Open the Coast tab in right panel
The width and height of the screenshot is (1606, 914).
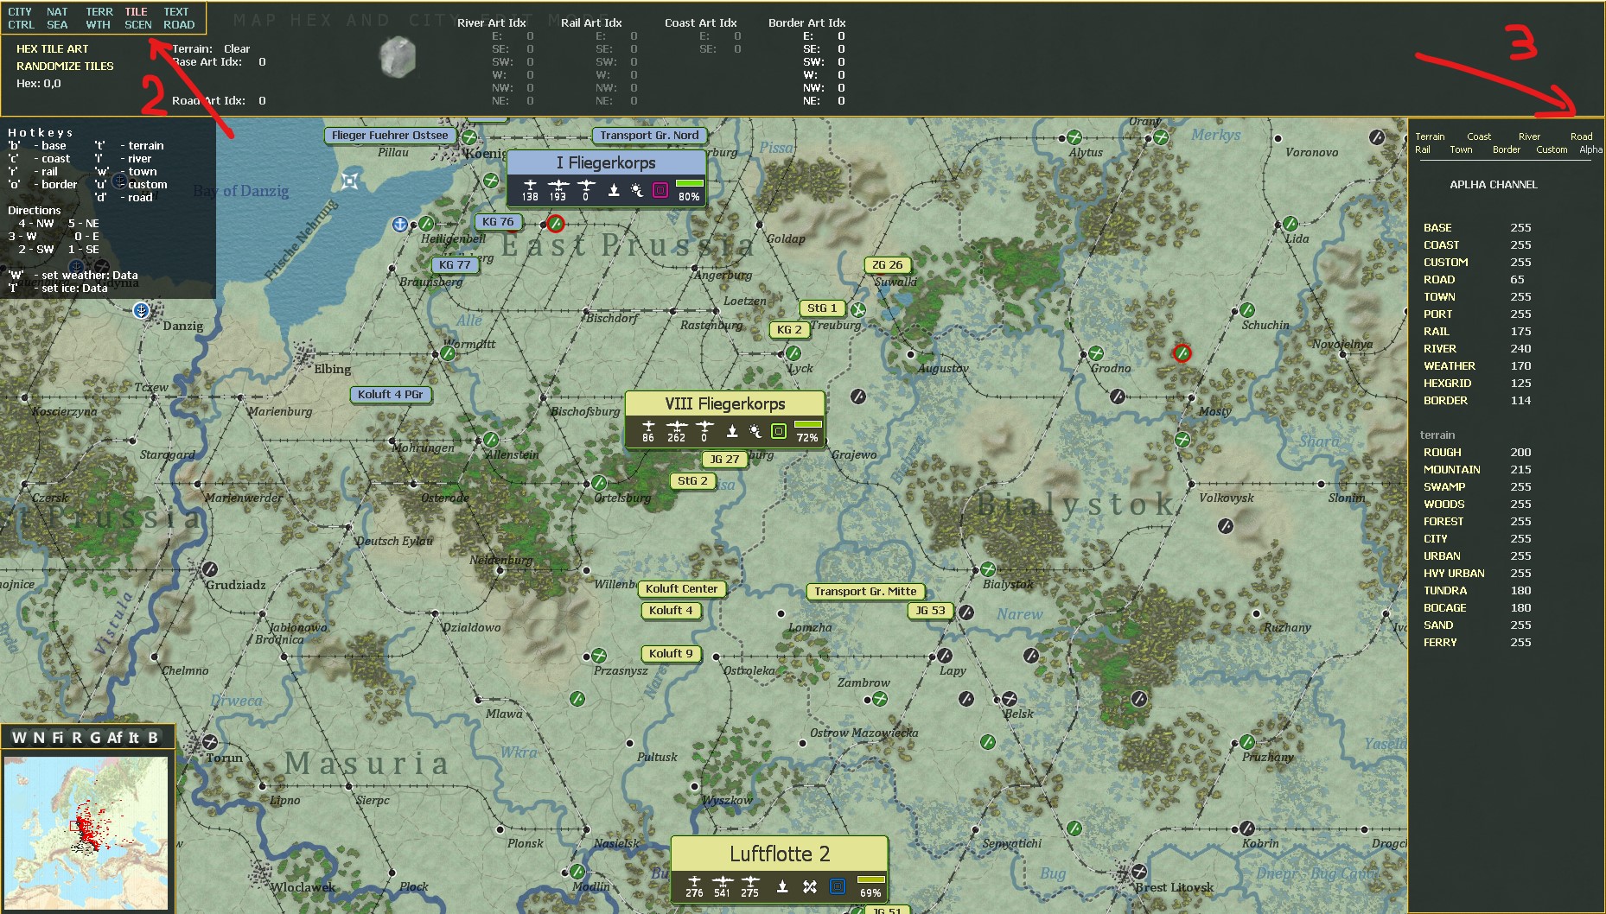pyautogui.click(x=1479, y=136)
